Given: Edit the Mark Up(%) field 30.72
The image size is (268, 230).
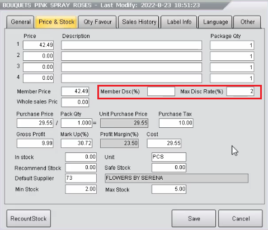Looking at the screenshot, I should 77,143.
